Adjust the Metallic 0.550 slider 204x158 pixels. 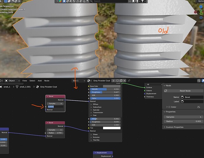(x=105, y=89)
